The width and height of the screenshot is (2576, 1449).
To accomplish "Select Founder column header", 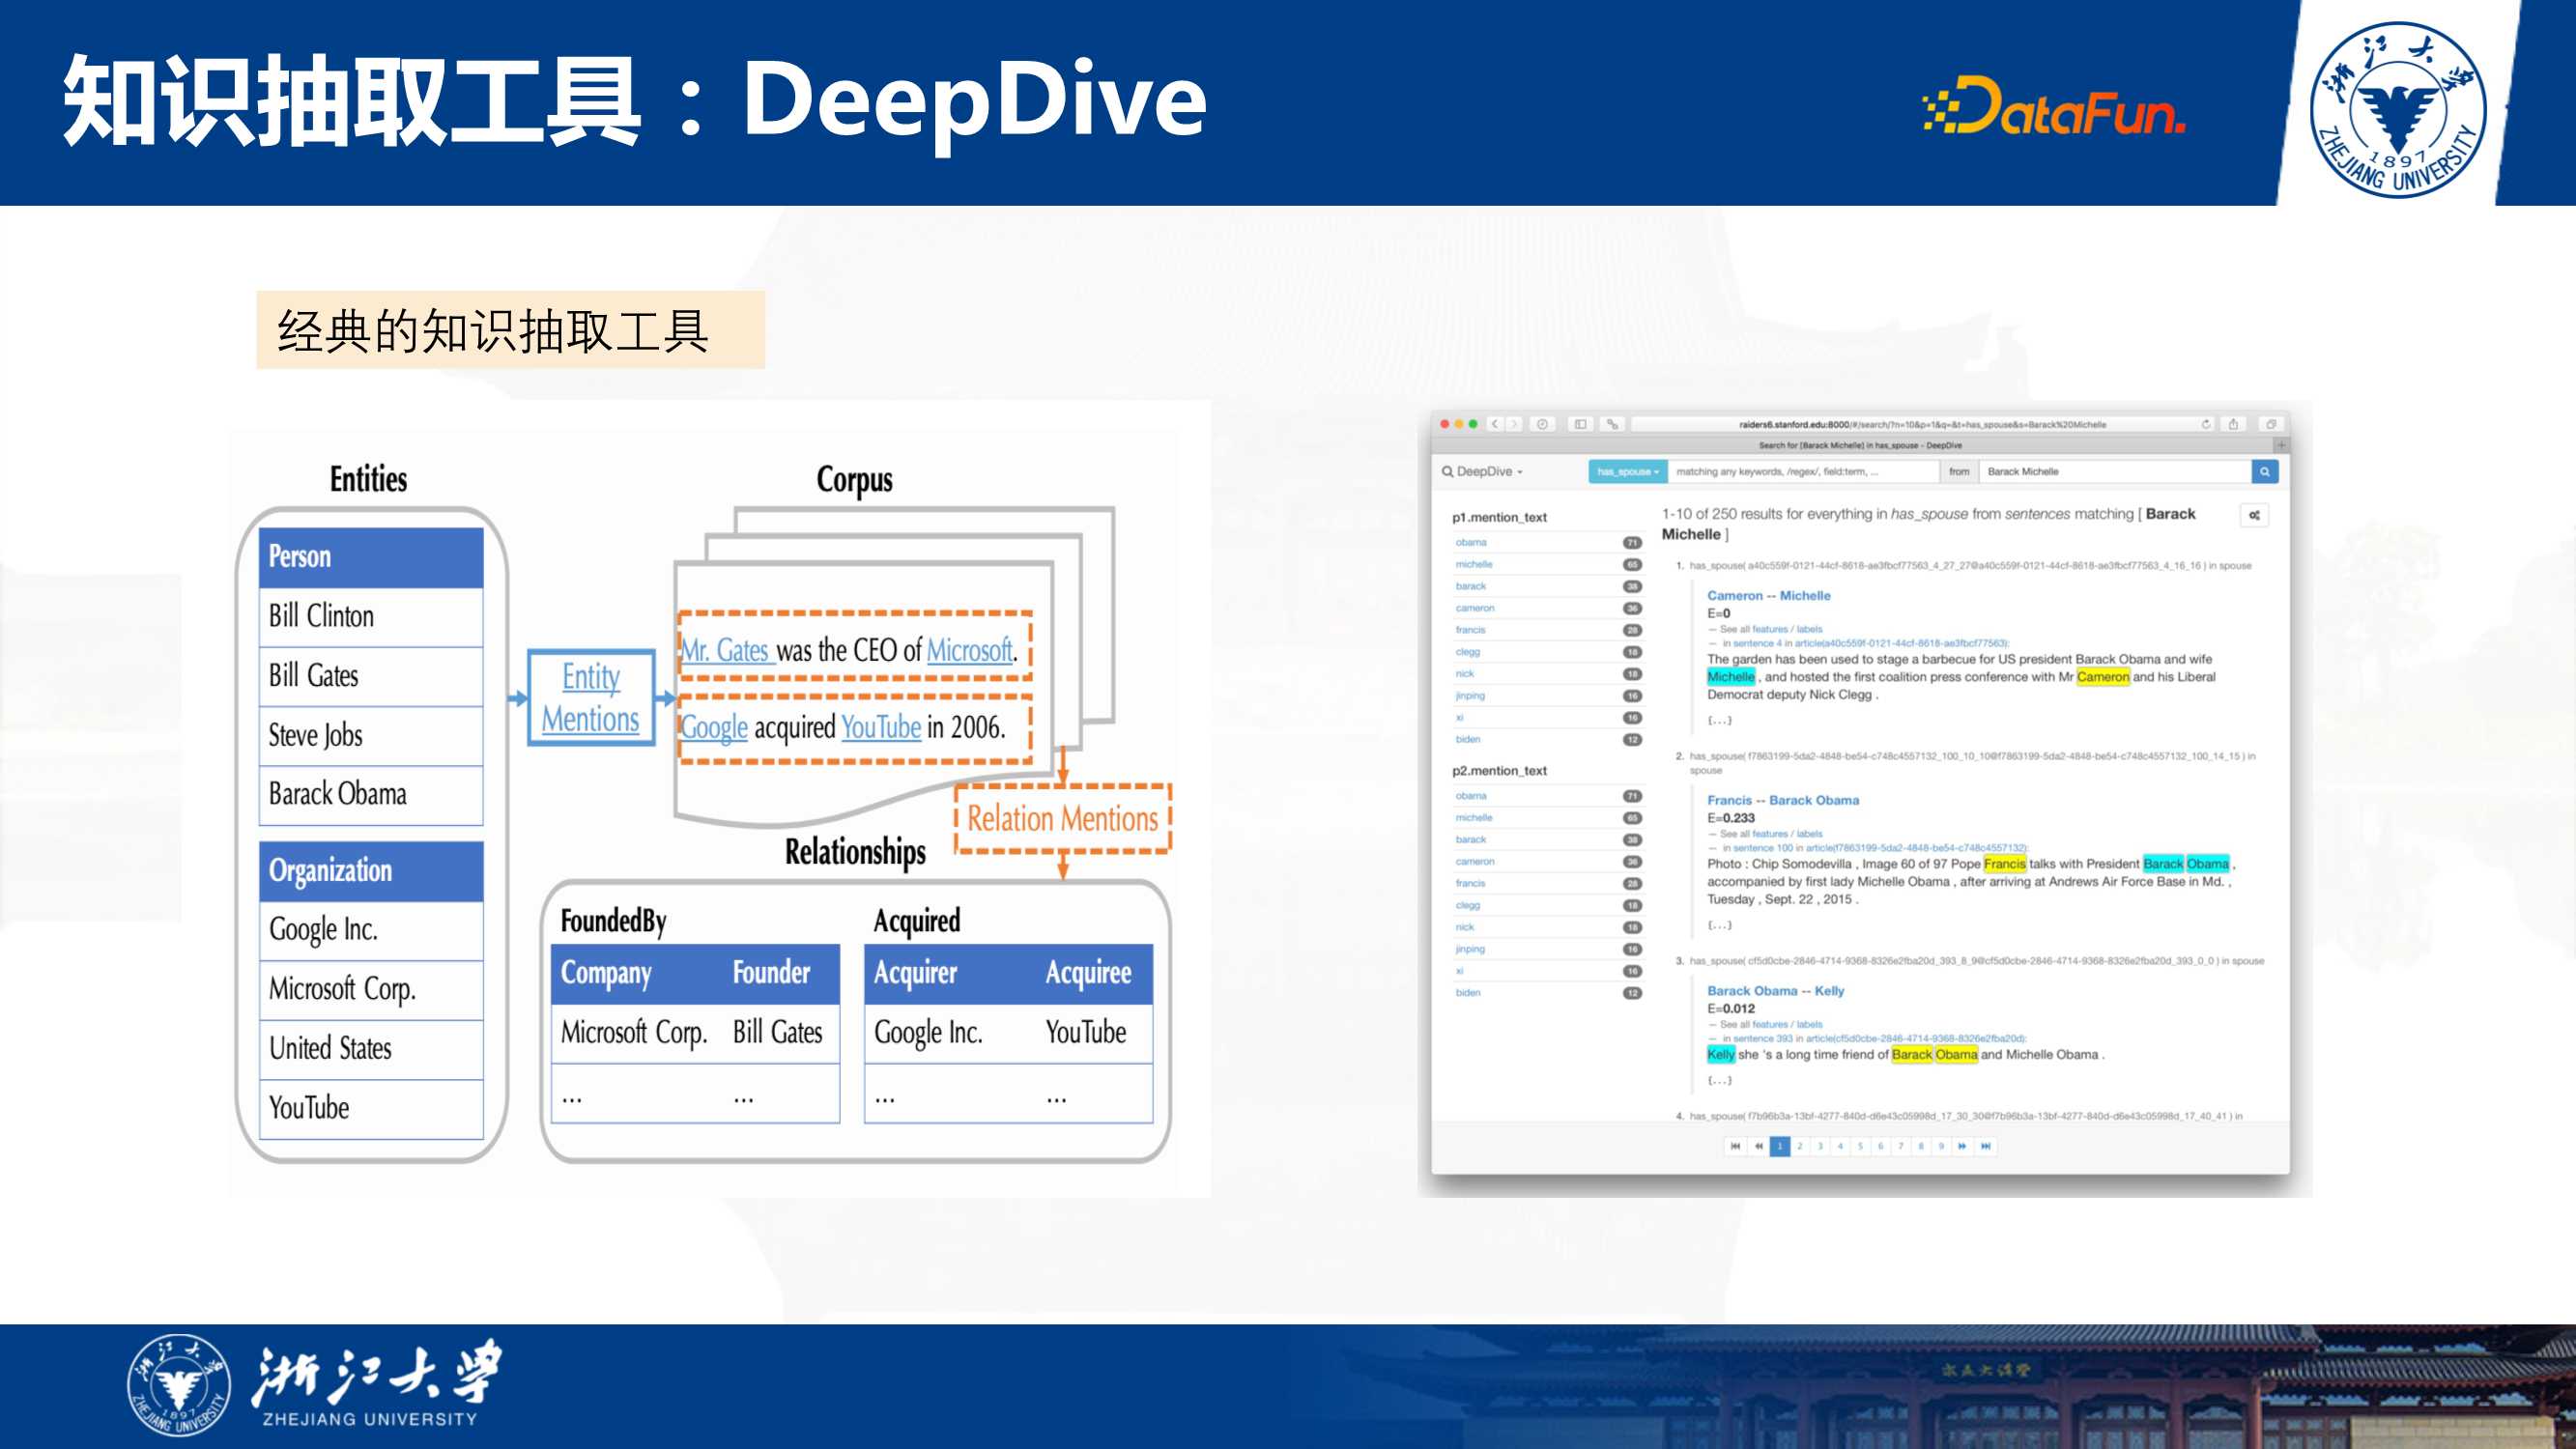I will point(771,972).
